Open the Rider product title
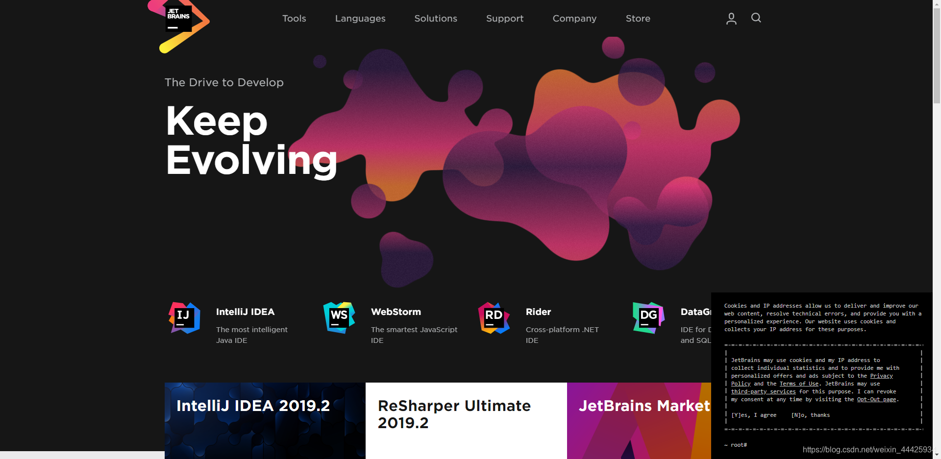This screenshot has height=459, width=941. point(538,312)
